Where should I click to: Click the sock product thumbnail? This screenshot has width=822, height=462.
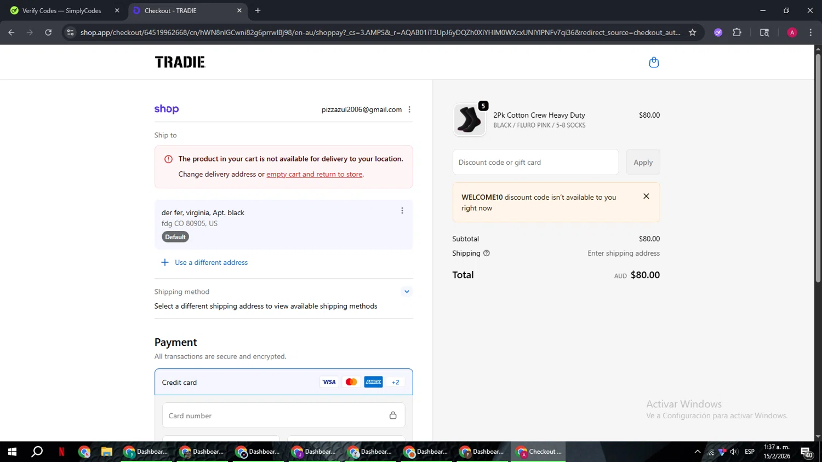(469, 119)
